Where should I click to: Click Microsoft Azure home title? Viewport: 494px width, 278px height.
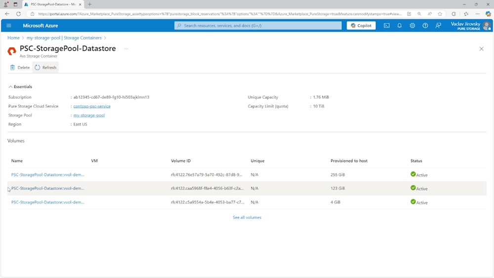click(41, 26)
